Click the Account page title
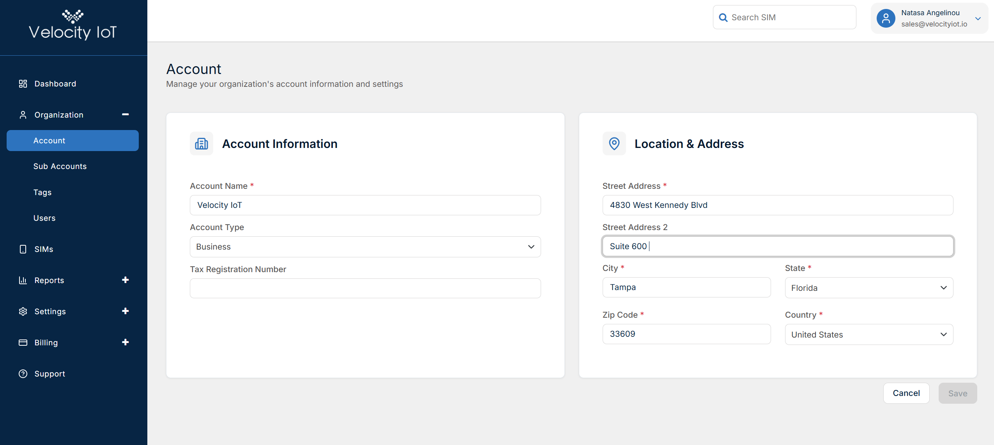Image resolution: width=994 pixels, height=445 pixels. (x=194, y=69)
